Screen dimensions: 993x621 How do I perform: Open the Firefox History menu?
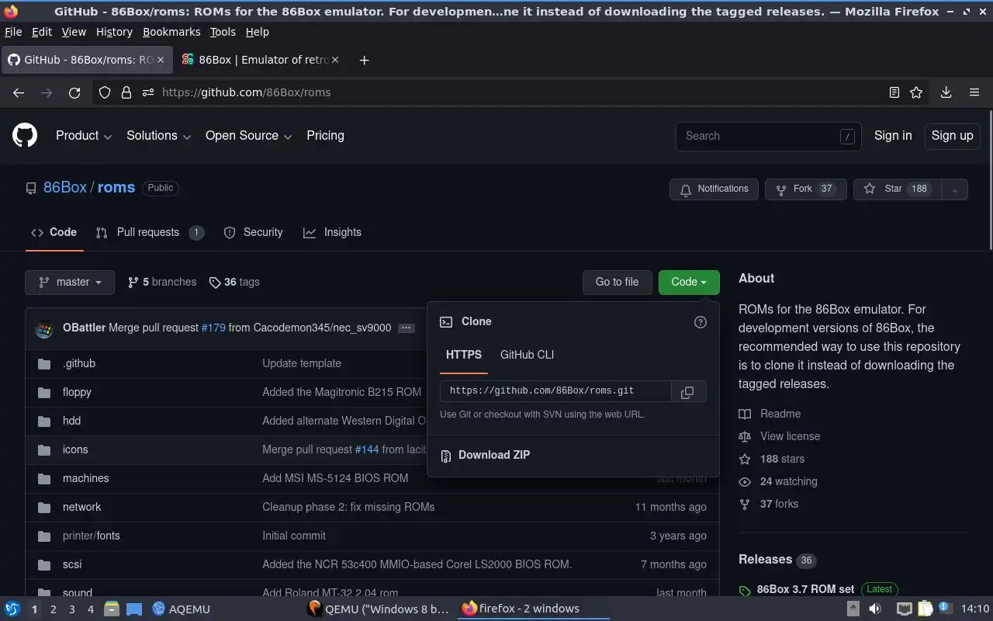114,32
